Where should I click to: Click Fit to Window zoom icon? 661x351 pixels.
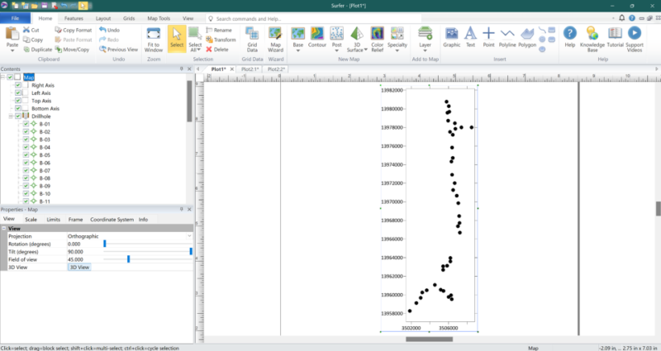point(154,34)
